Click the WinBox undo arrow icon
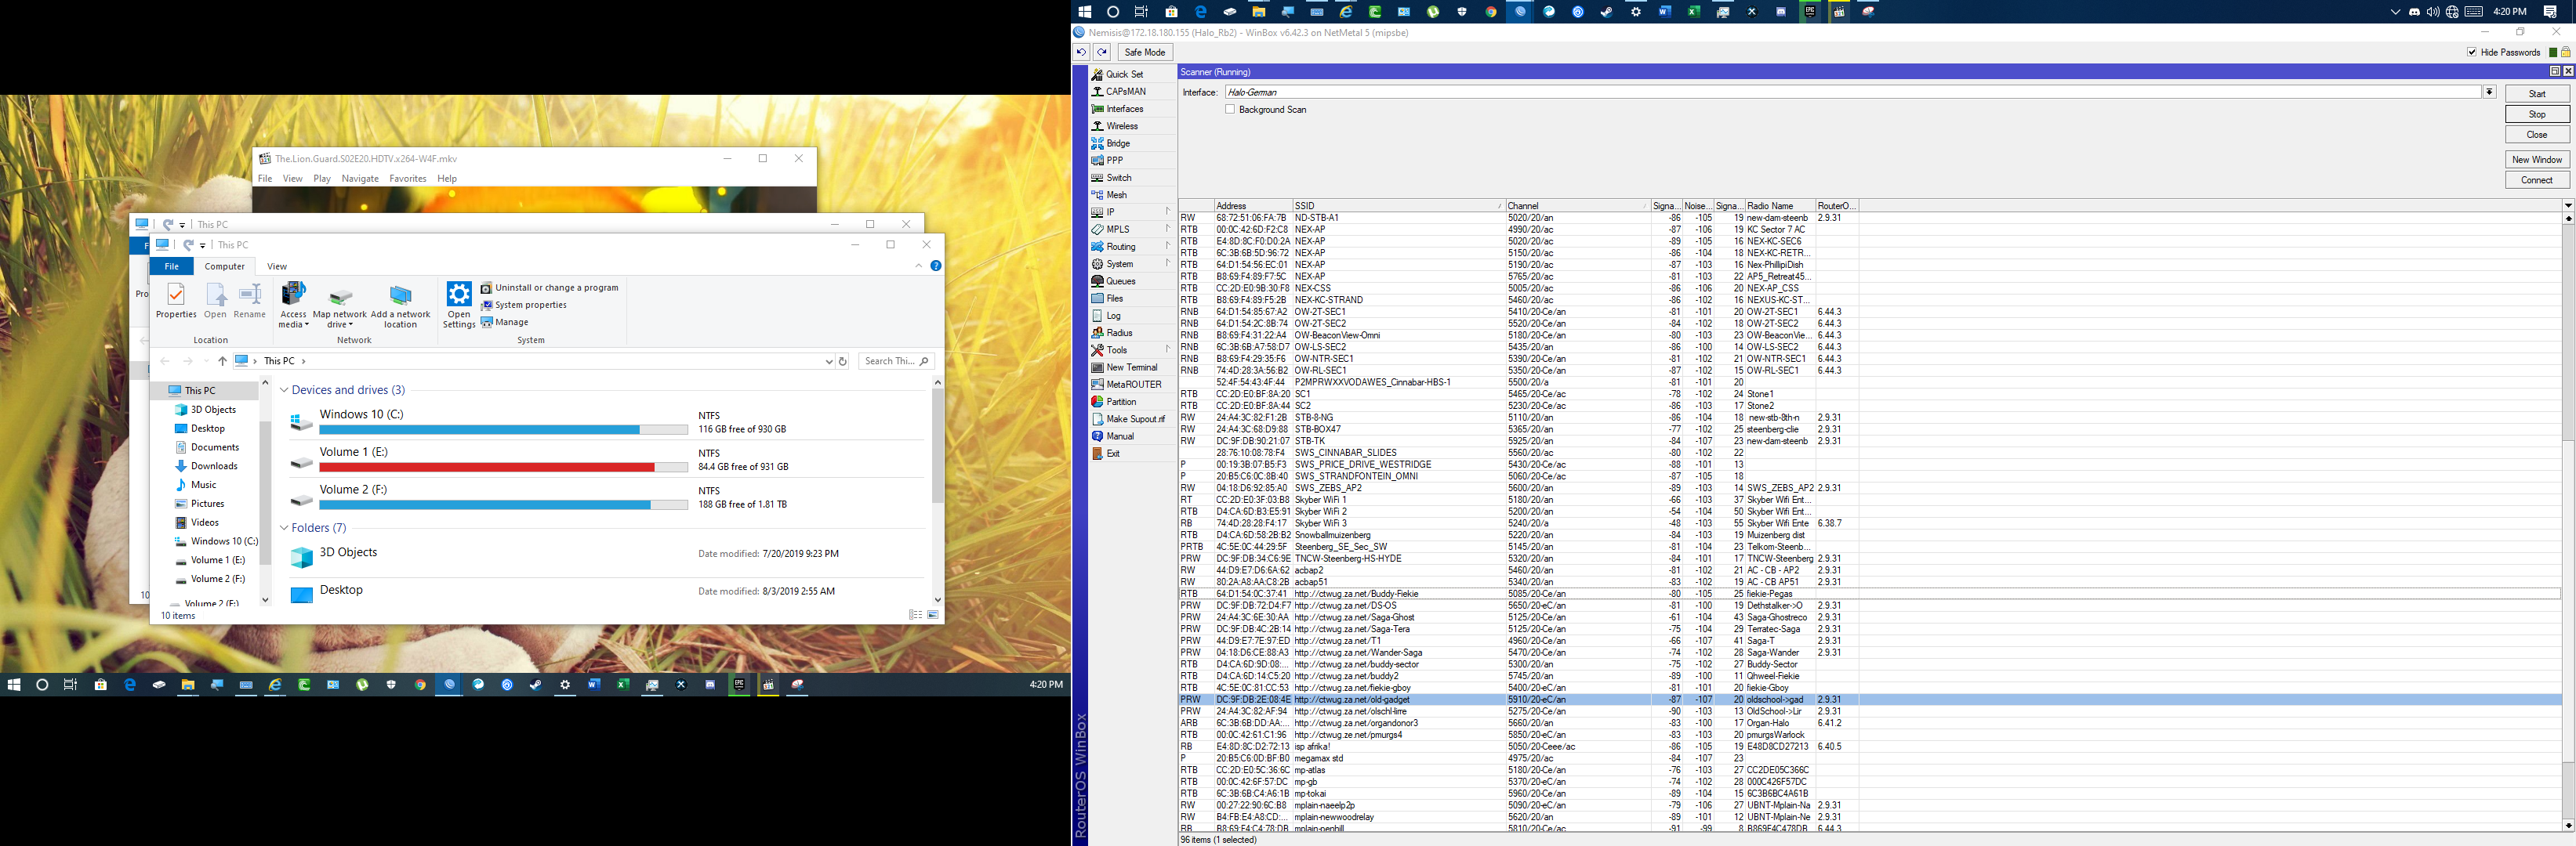Screen dimensions: 2576x846 point(1081,52)
